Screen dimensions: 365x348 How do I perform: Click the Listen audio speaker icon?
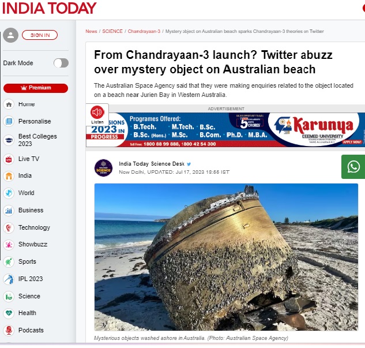pos(97,113)
